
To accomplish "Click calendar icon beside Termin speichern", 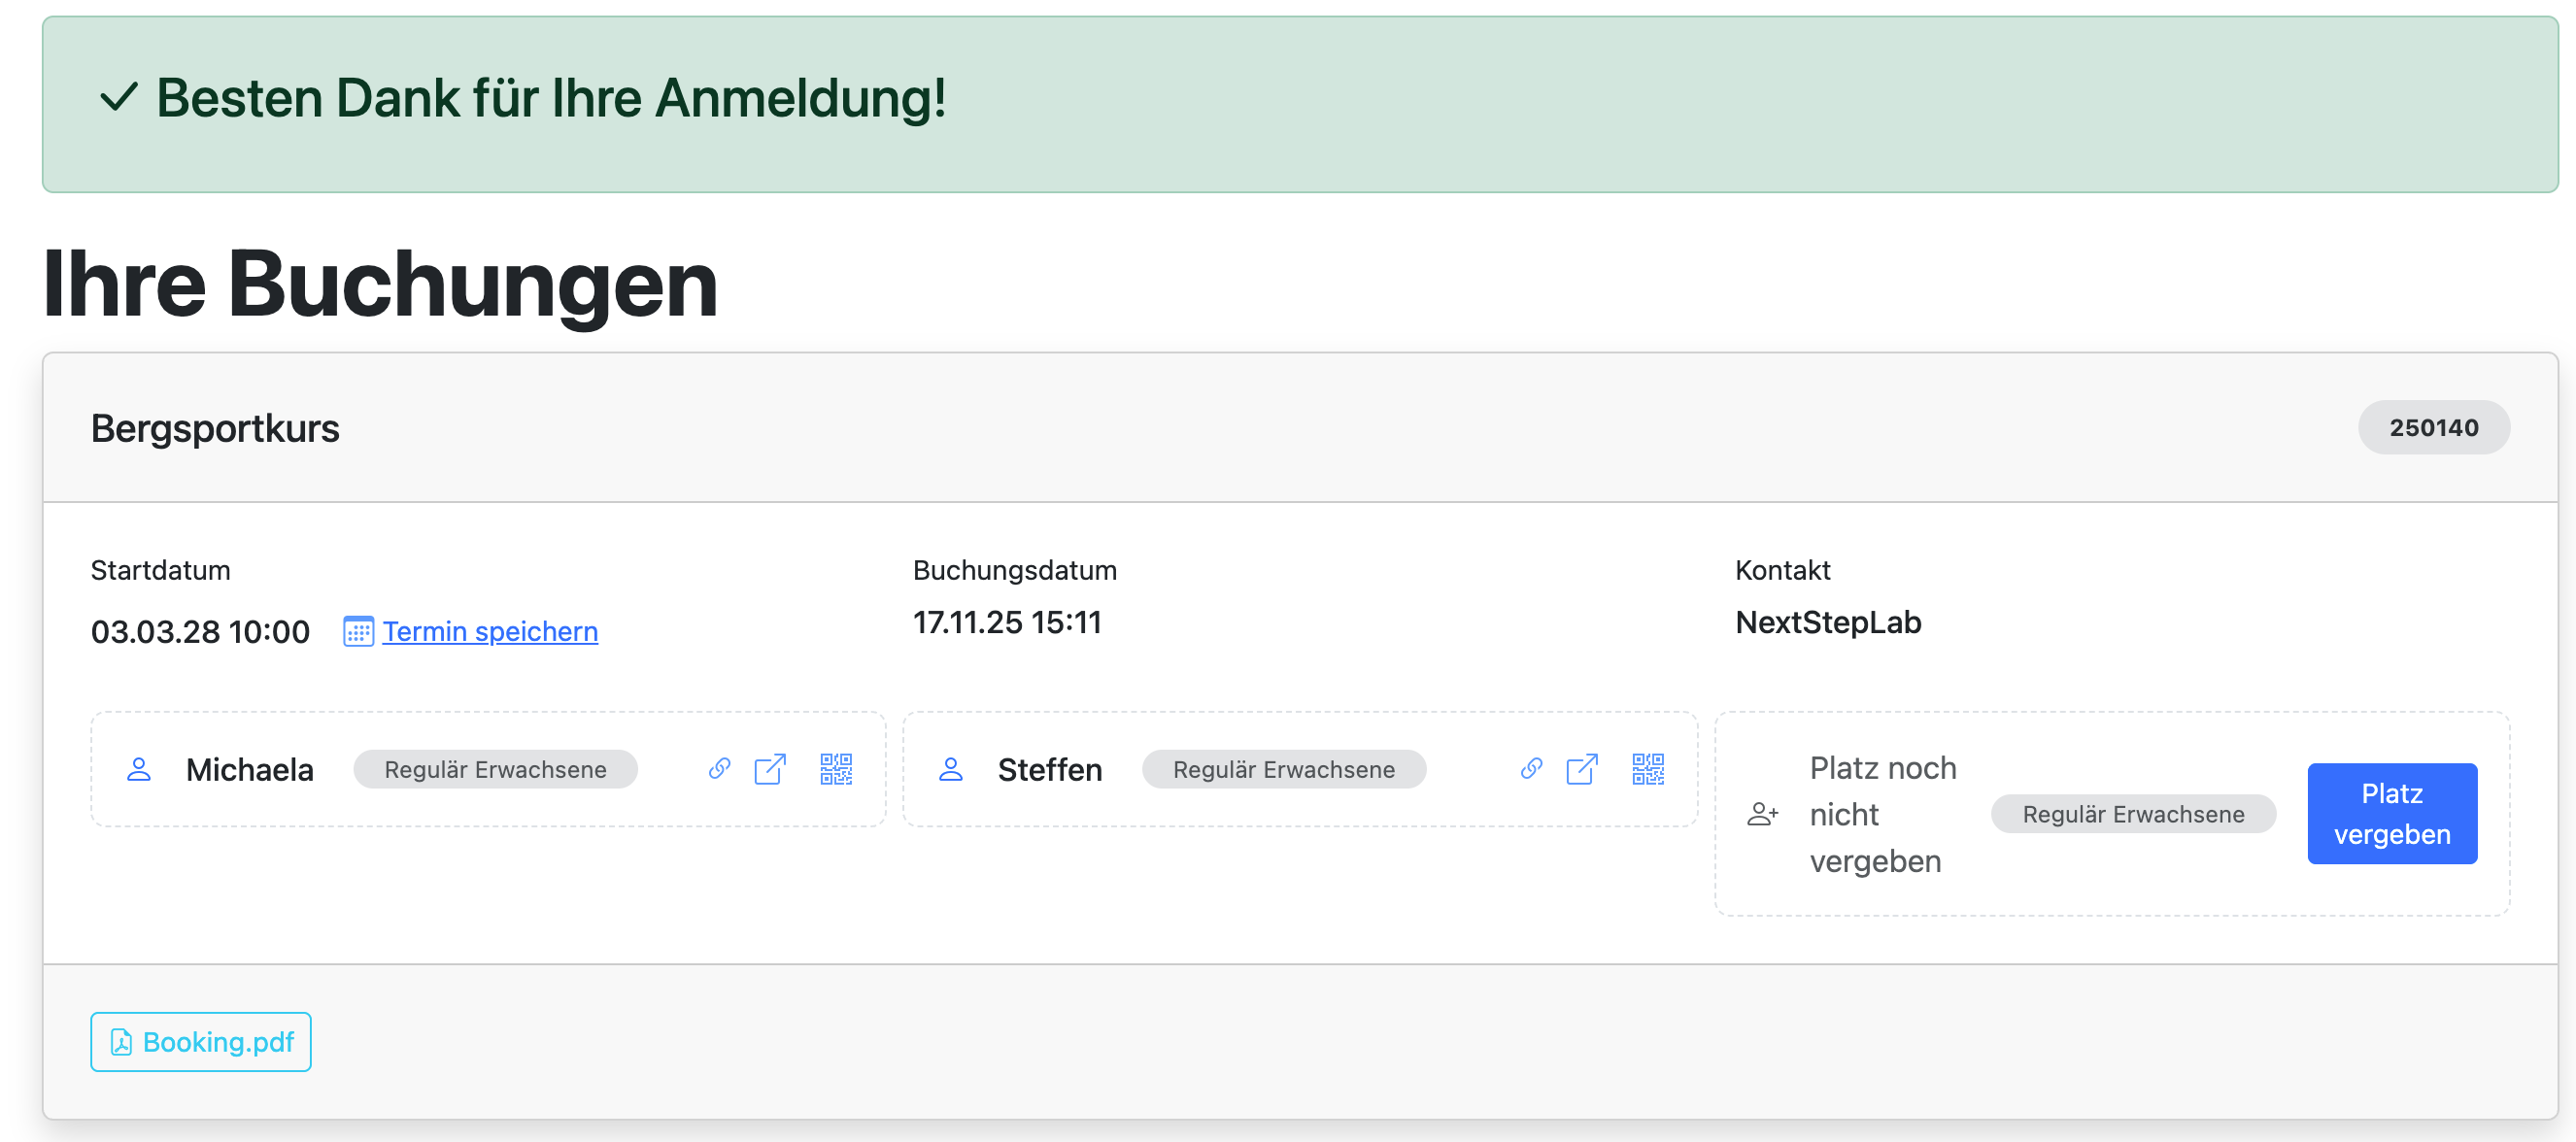I will click(x=358, y=631).
